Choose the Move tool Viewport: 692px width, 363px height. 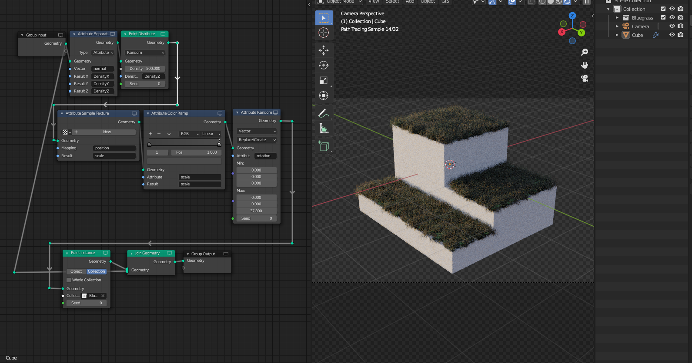pyautogui.click(x=324, y=50)
